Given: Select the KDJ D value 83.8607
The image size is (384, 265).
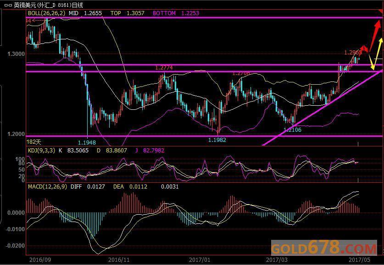Looking at the screenshot, I should pos(117,151).
